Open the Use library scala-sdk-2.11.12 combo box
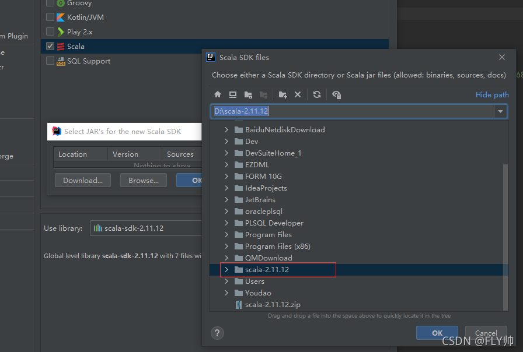Image resolution: width=523 pixels, height=352 pixels. point(146,228)
